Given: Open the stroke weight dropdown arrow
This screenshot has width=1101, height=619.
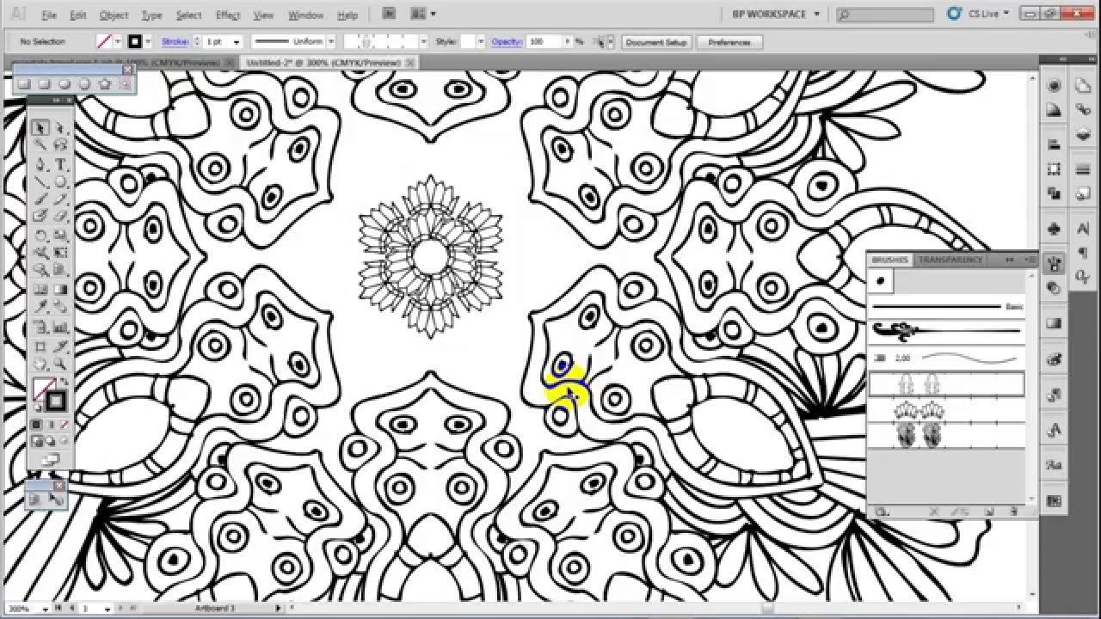Looking at the screenshot, I should (x=237, y=41).
